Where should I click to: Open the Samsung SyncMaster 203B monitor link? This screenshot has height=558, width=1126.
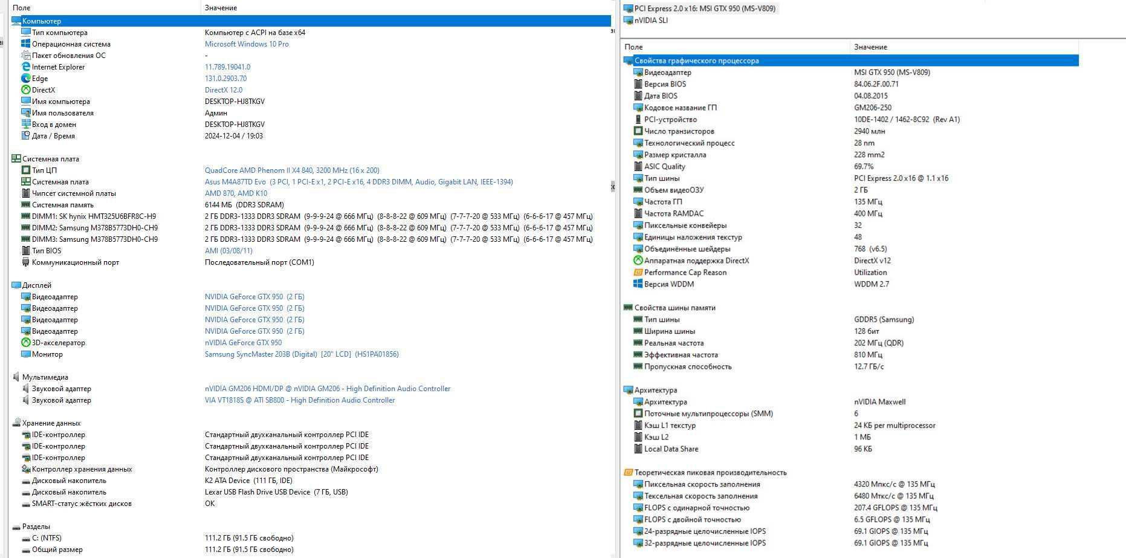(302, 354)
